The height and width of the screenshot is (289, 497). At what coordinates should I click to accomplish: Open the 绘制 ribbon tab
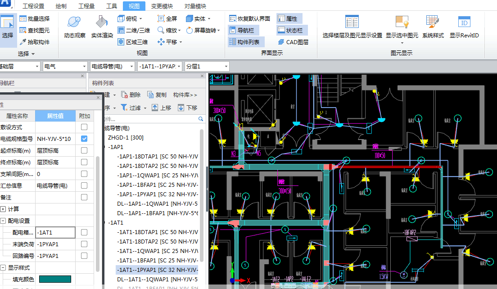point(61,6)
